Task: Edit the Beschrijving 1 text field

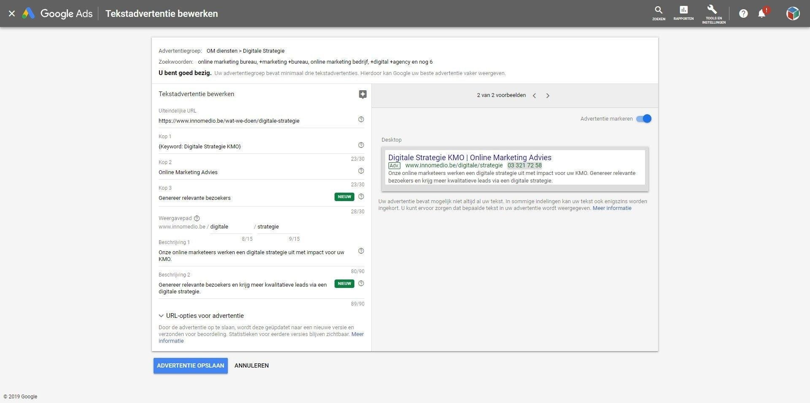Action: 256,255
